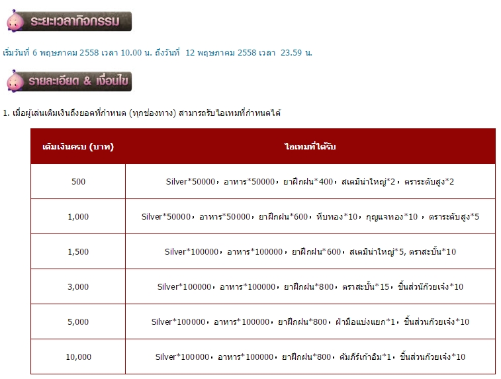Click the rewards cell containing สเตมิน่าใหญ่*5

(310, 251)
